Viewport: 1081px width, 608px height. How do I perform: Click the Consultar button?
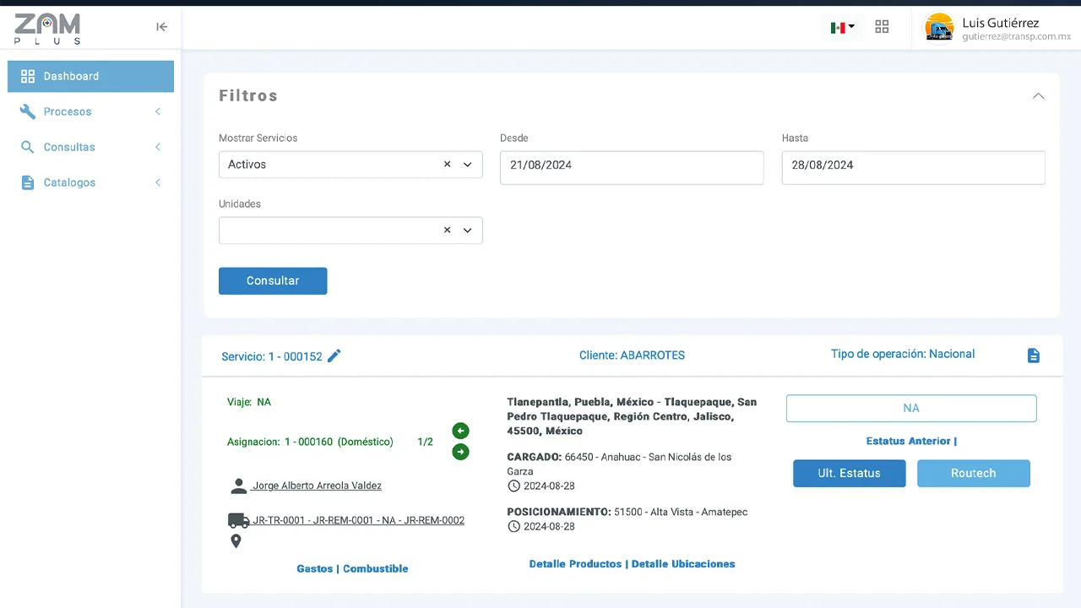(x=273, y=281)
